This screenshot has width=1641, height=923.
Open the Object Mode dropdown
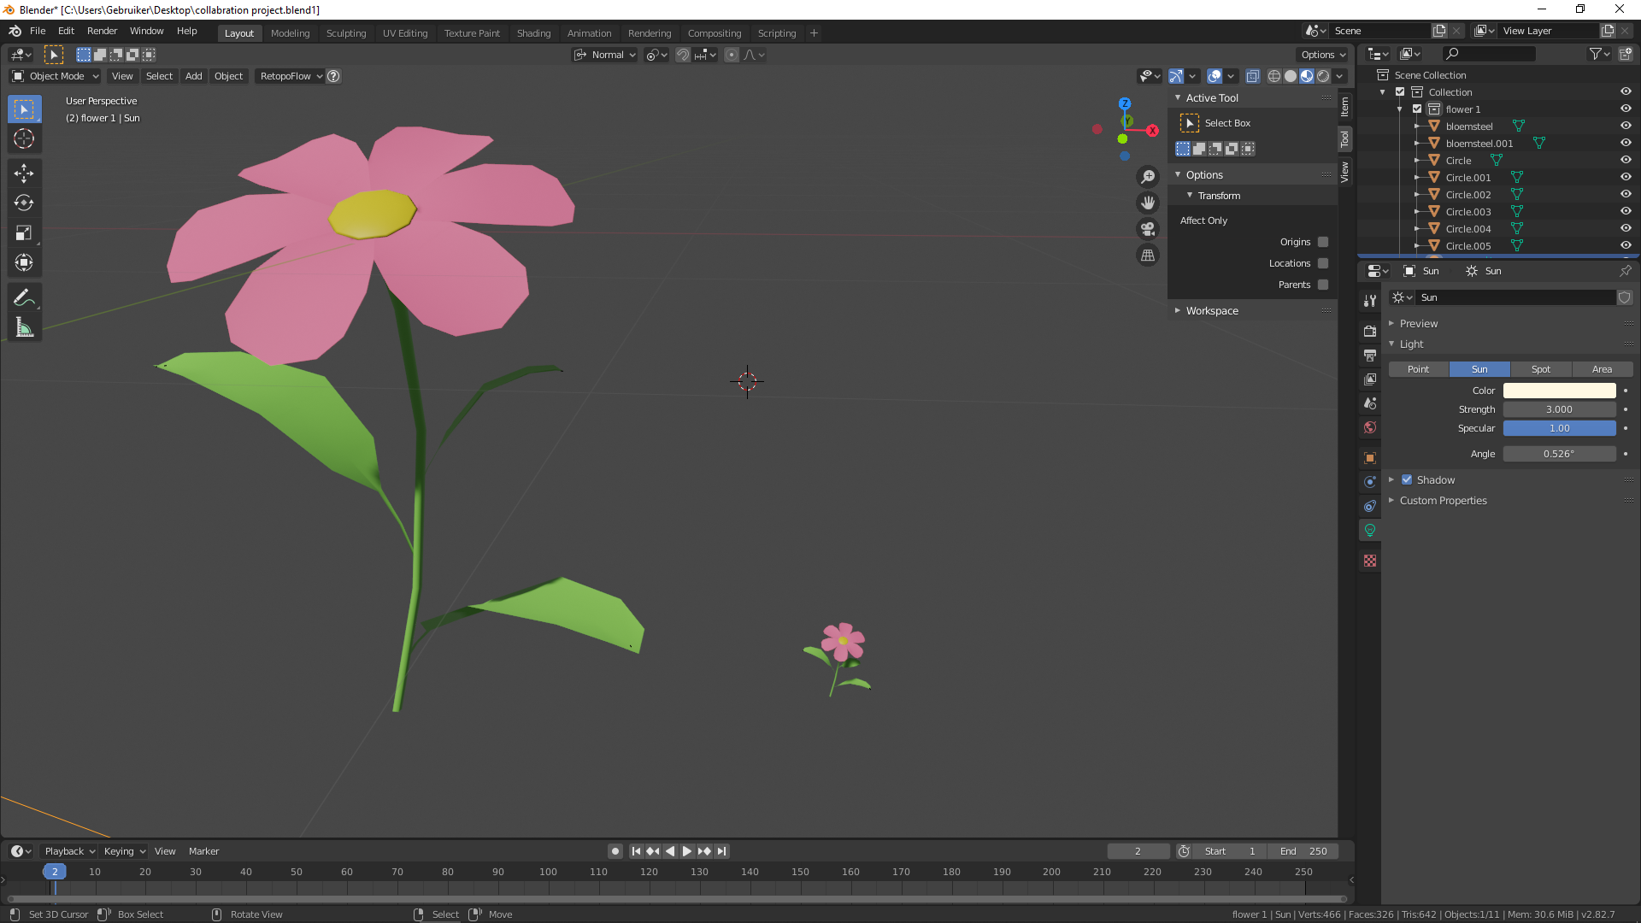point(56,76)
